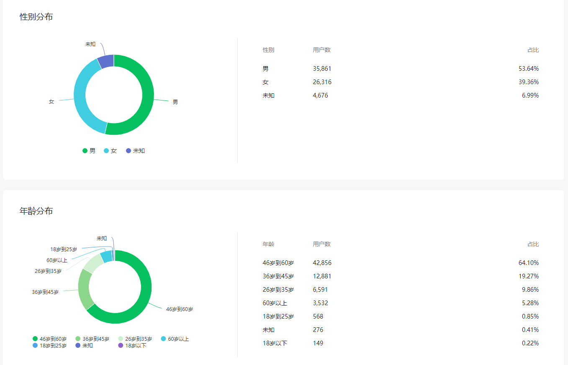Screen dimensions: 568x365
Task: Click the pale green 26岁到35岁 donut slice
Action: tap(93, 263)
